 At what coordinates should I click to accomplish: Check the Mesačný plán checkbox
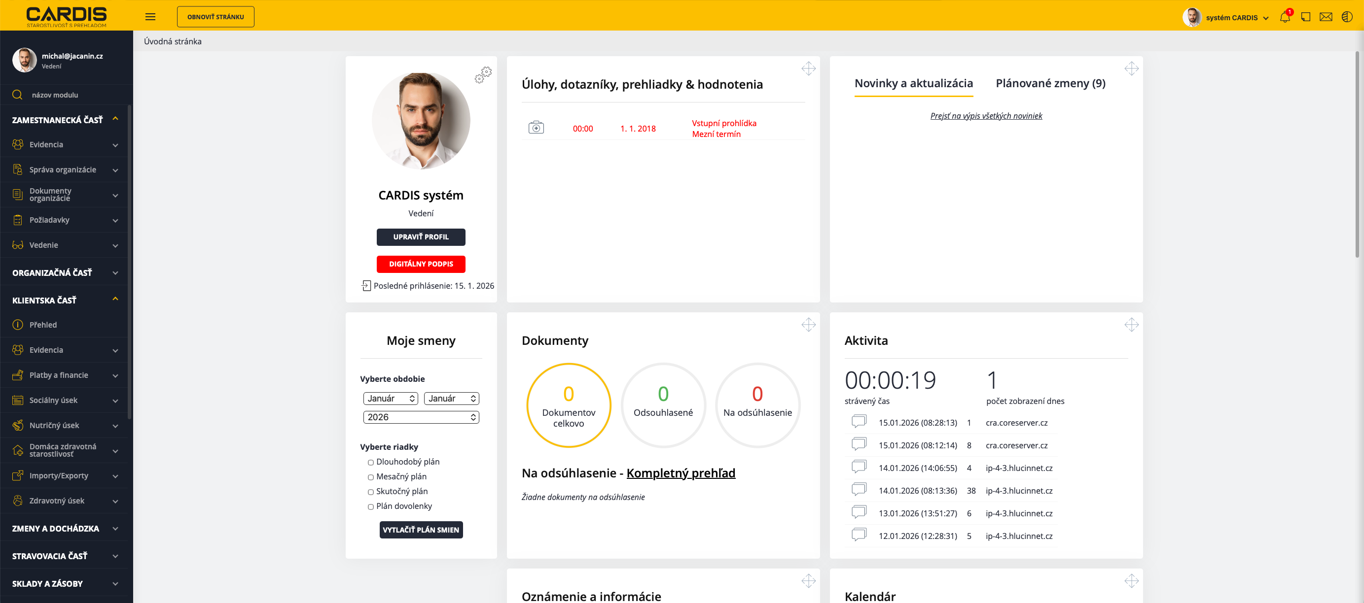tap(371, 477)
